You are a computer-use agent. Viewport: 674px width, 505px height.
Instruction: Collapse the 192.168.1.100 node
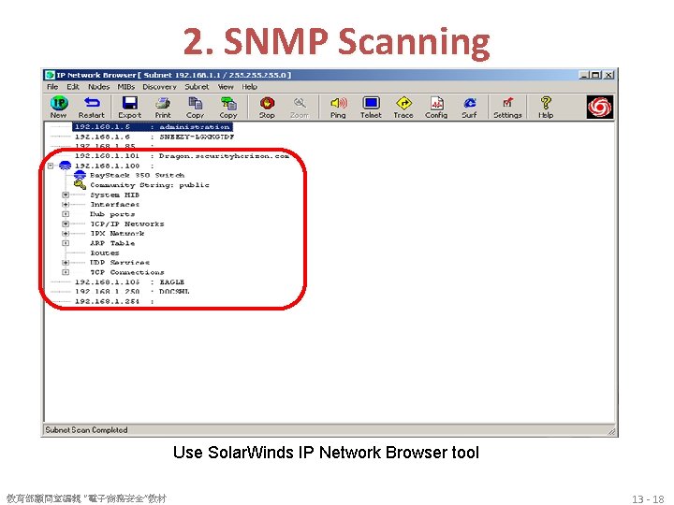tap(51, 166)
